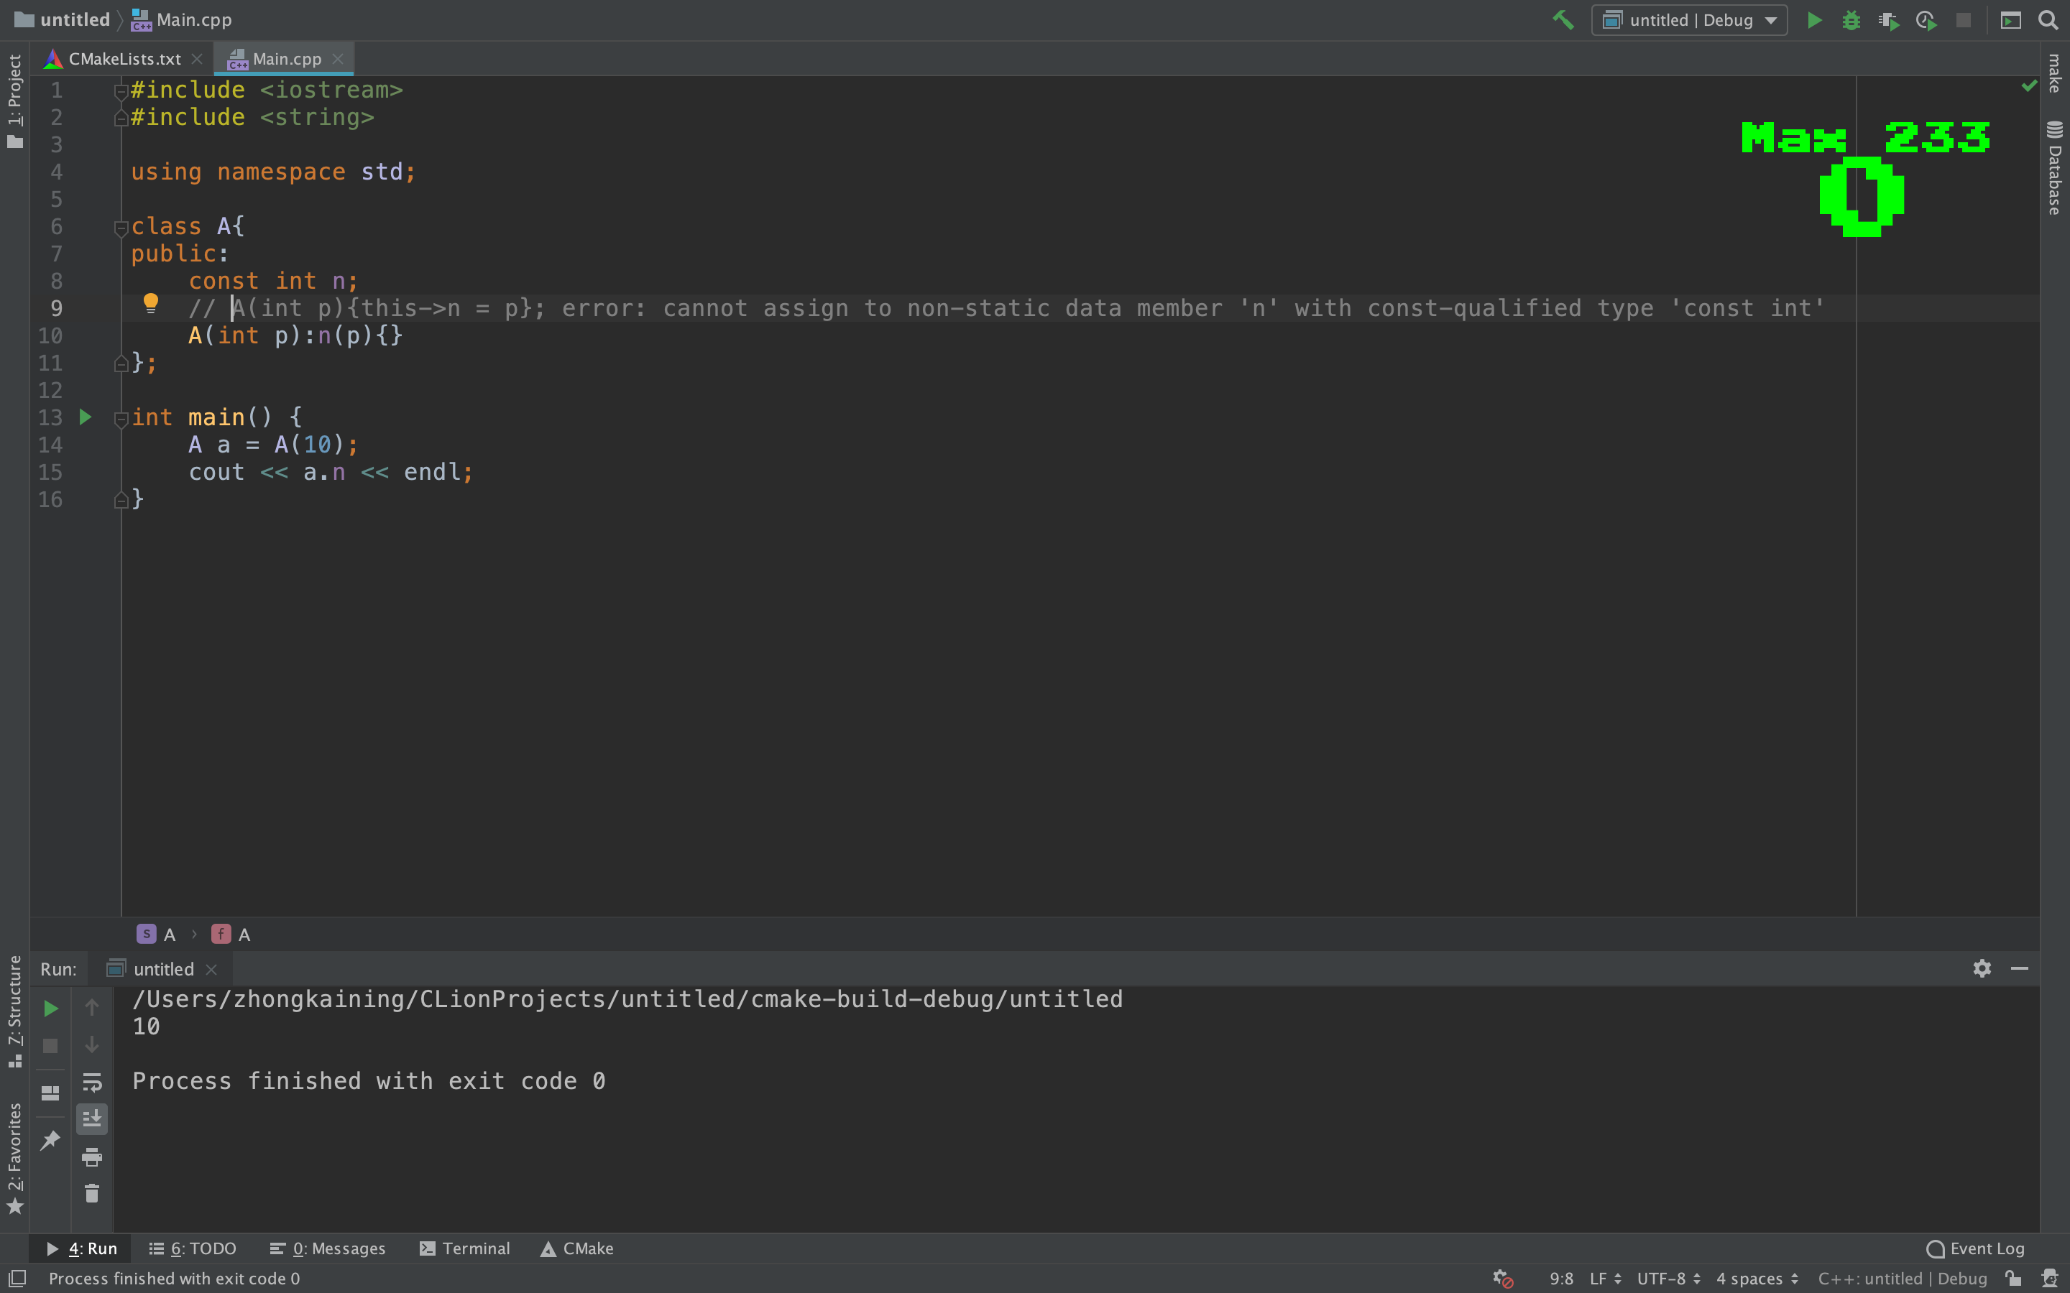Start debugging with the bug icon
This screenshot has height=1293, width=2070.
tap(1851, 19)
